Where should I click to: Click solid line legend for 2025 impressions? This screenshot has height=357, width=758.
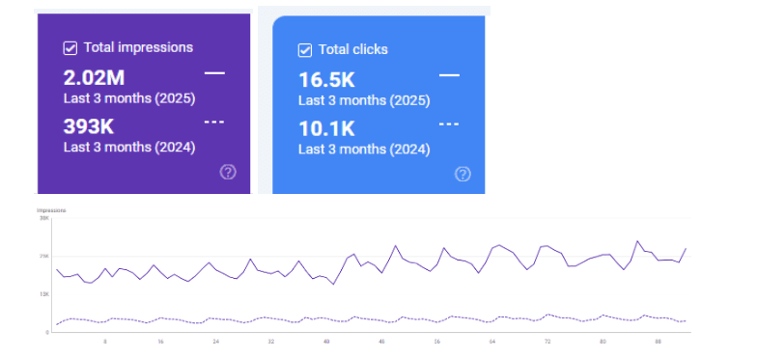coord(214,73)
